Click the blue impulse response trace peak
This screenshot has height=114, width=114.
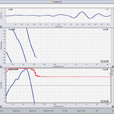(x=82, y=12)
